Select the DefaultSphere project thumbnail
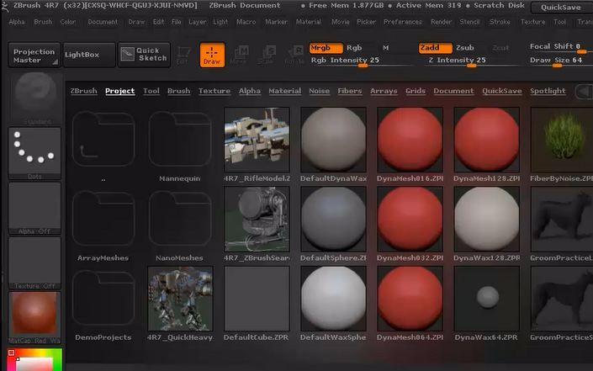The image size is (593, 371). pos(334,219)
